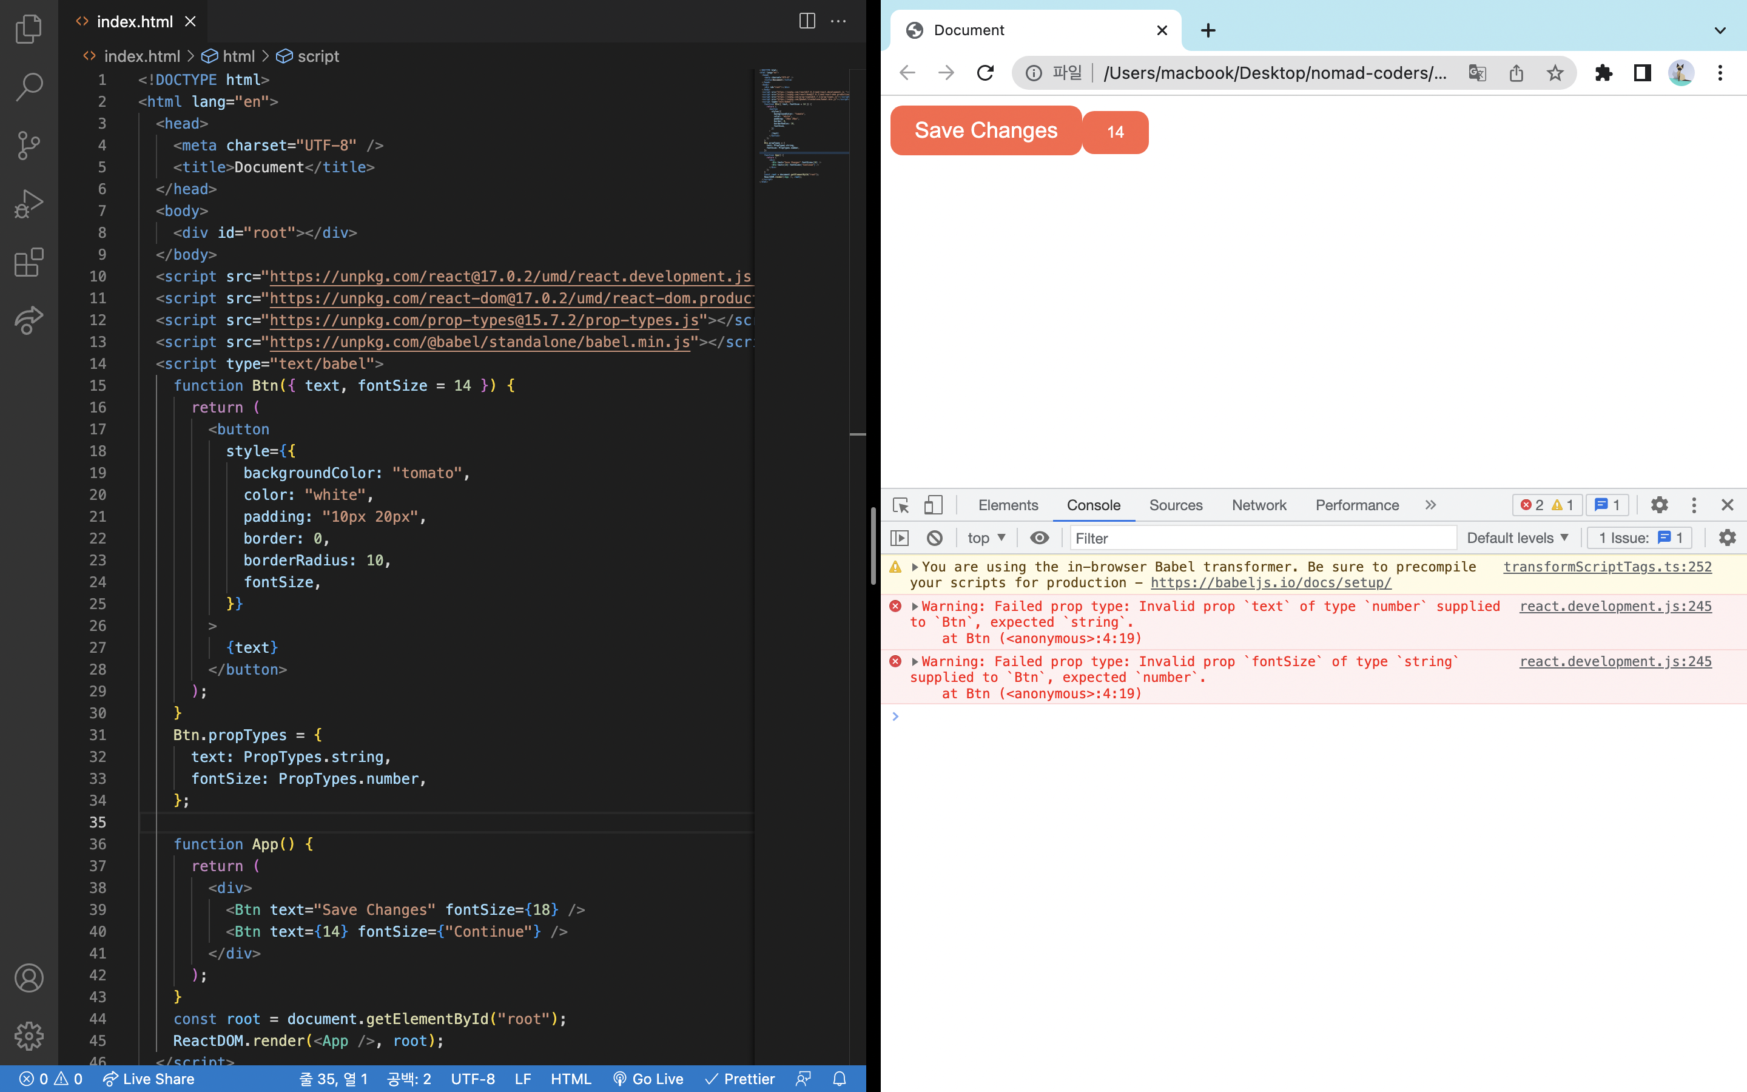Click the html breadcrumb item
This screenshot has width=1747, height=1092.
[228, 56]
